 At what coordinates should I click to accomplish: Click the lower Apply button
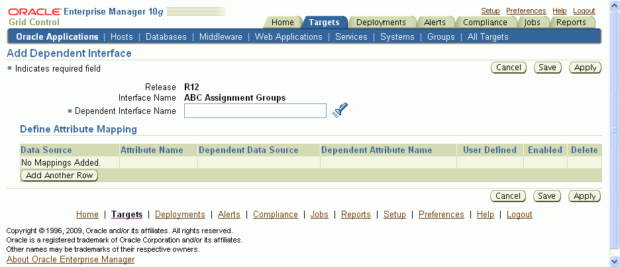coord(585,196)
